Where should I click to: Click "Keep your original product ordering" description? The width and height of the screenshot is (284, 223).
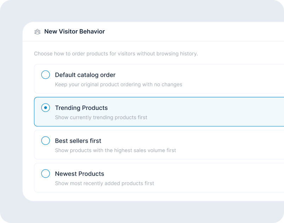[x=118, y=85]
